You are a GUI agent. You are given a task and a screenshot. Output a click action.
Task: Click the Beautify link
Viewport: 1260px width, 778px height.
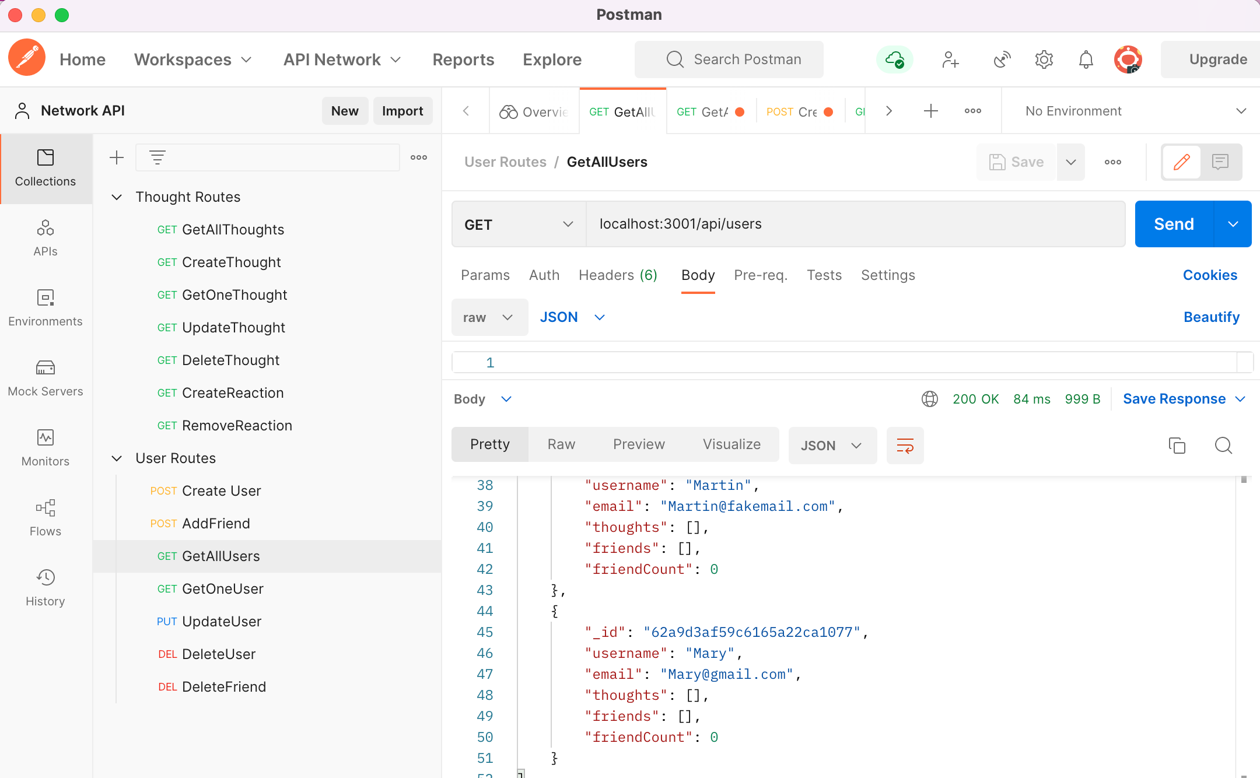pyautogui.click(x=1211, y=317)
